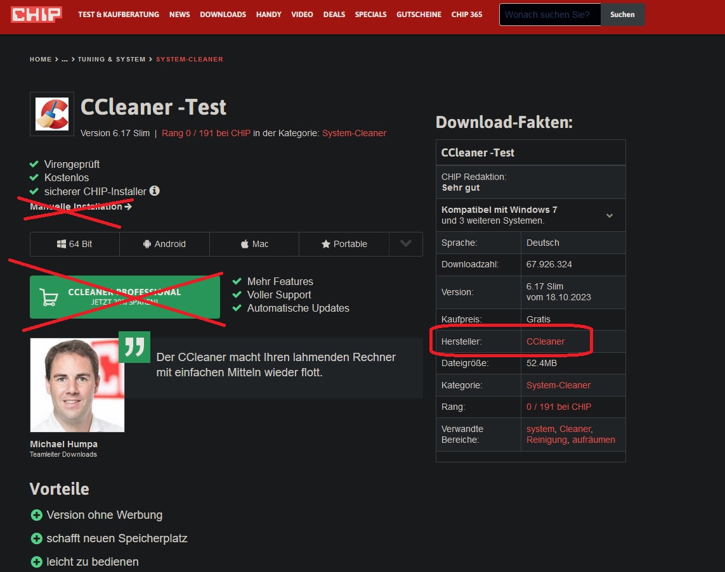Image resolution: width=725 pixels, height=572 pixels.
Task: Open the NEWS menu item
Action: point(180,15)
